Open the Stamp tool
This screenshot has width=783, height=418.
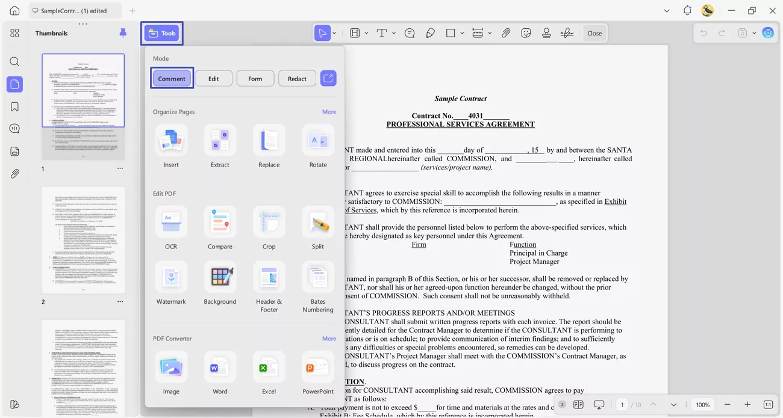[x=546, y=33]
